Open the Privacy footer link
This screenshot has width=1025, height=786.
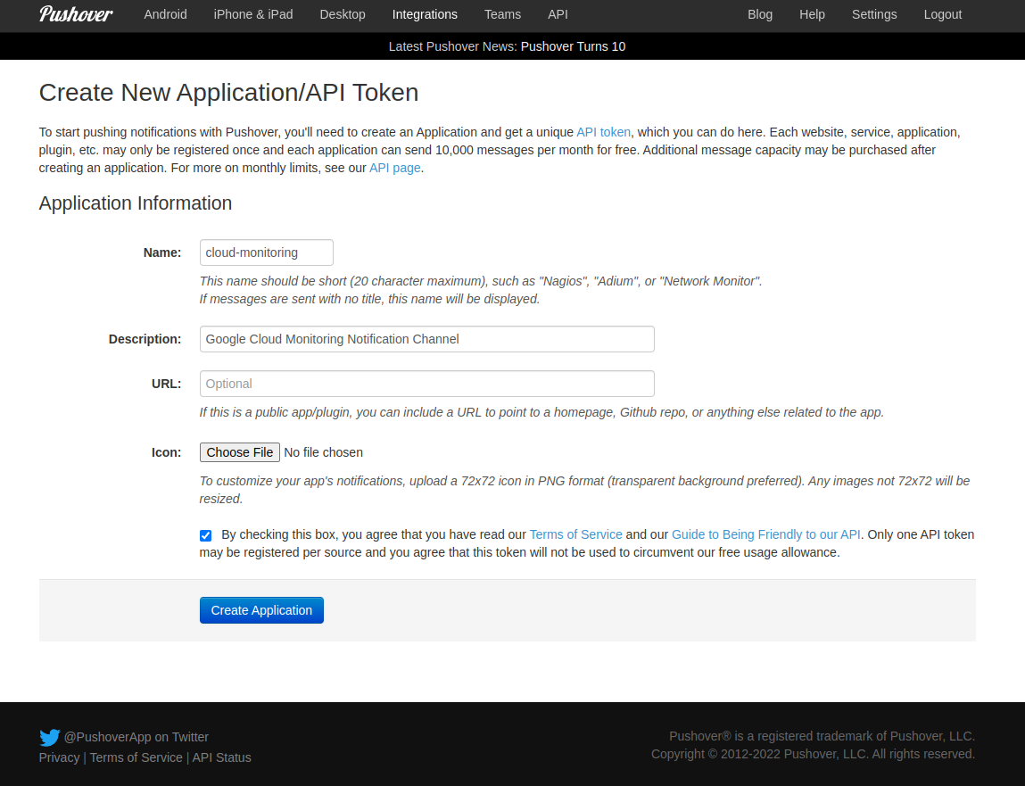(59, 757)
